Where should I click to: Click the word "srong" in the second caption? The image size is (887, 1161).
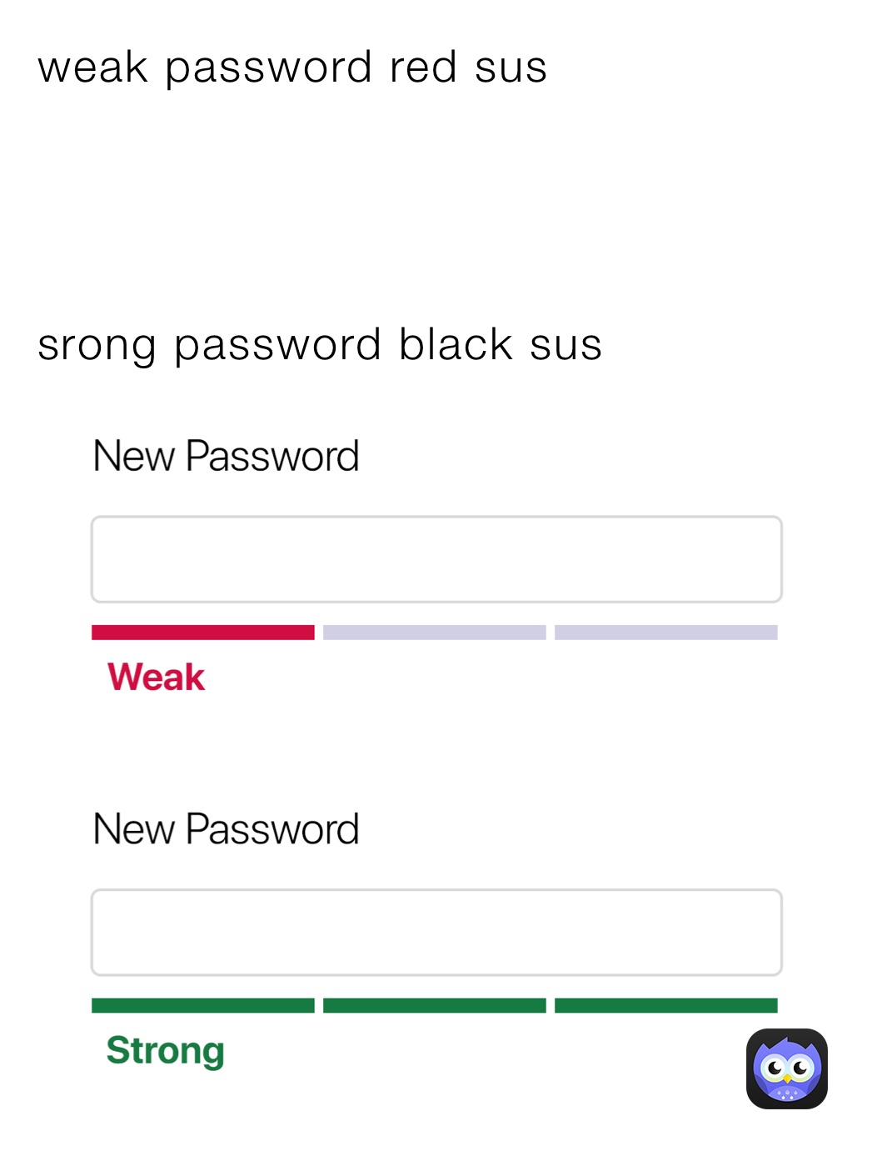(x=97, y=346)
